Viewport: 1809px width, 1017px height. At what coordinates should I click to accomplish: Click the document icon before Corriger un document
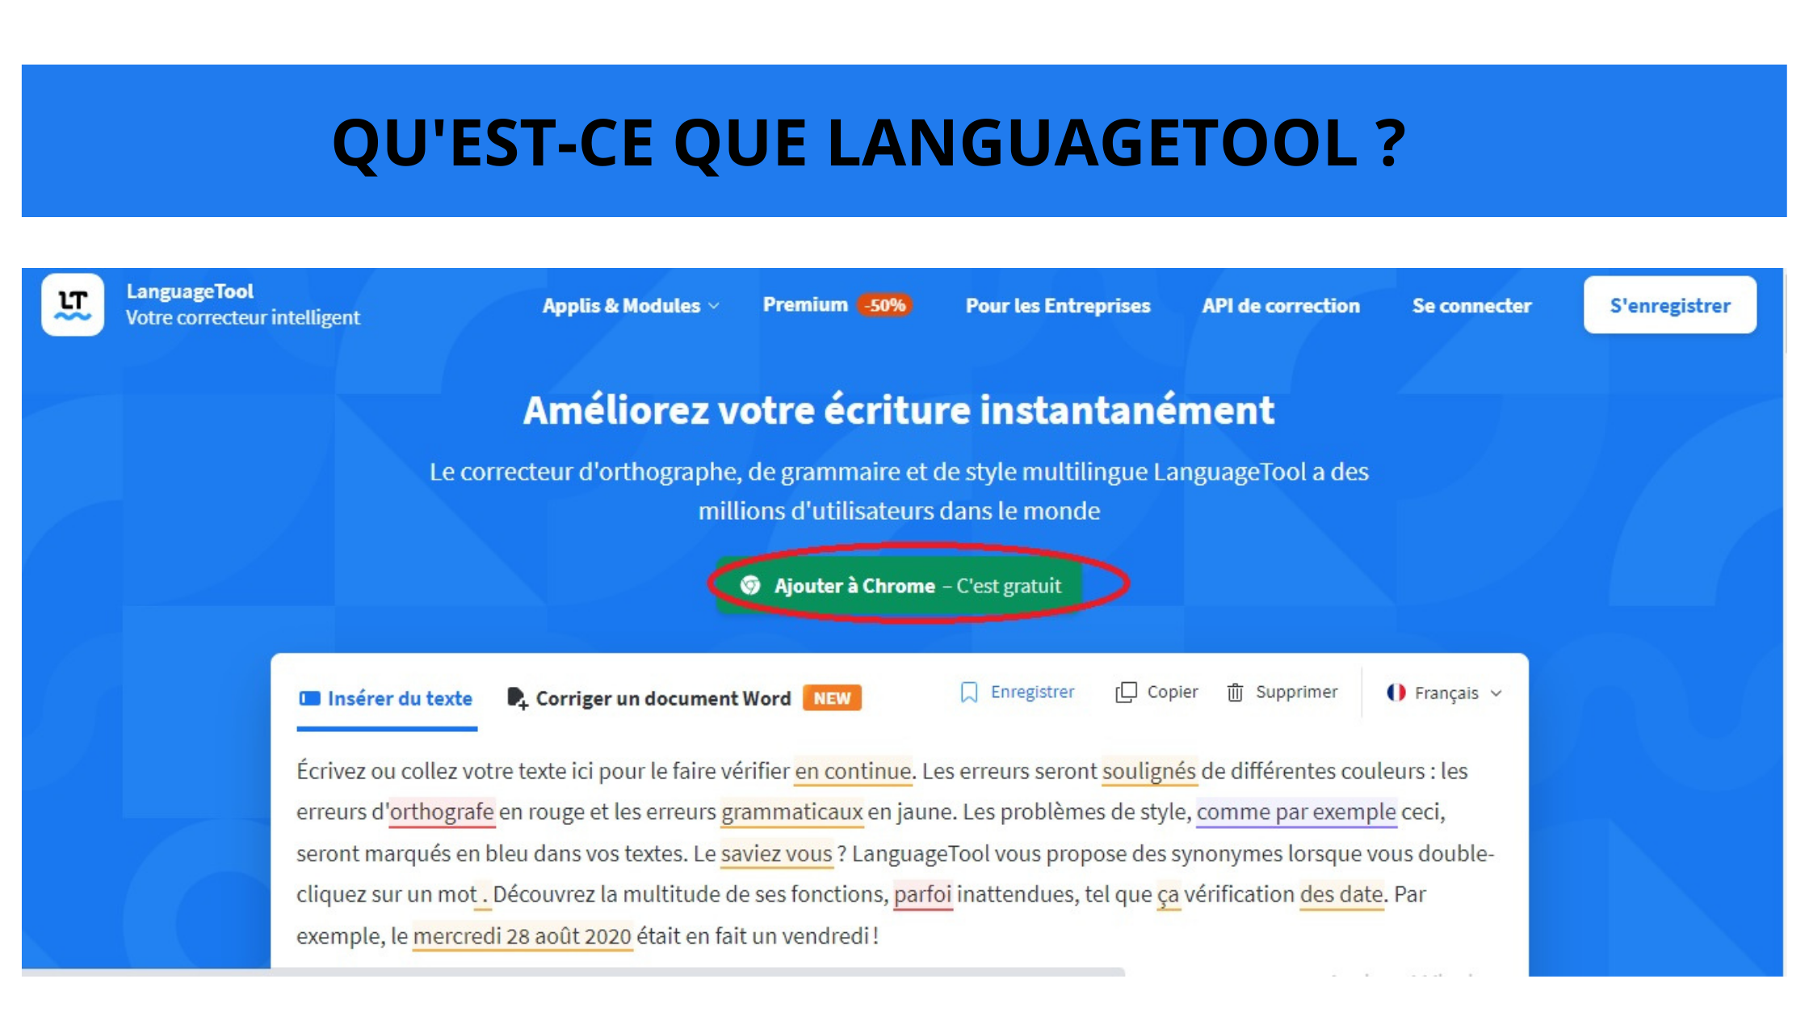[x=517, y=698]
